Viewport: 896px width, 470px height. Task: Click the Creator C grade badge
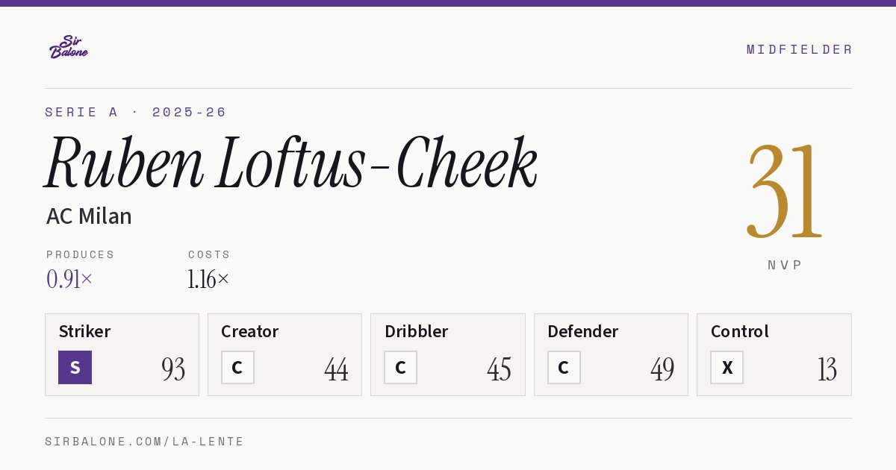pyautogui.click(x=237, y=367)
